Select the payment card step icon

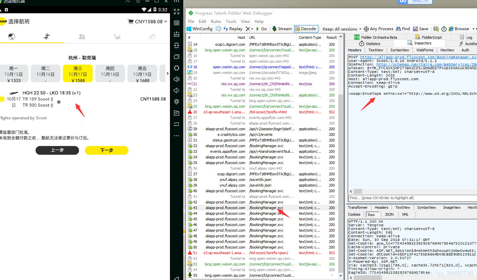[152, 36]
